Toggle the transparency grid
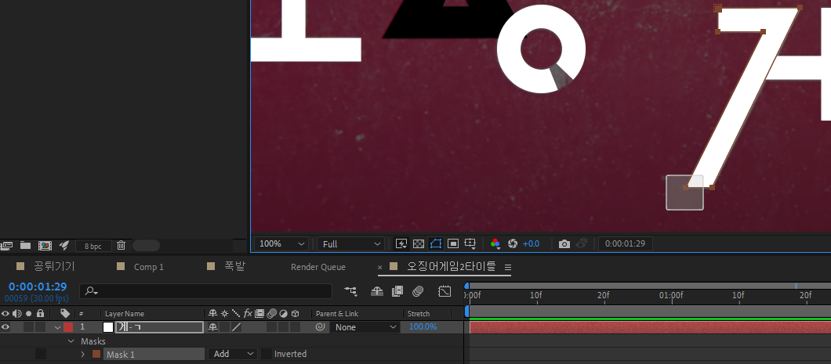Image resolution: width=831 pixels, height=364 pixels. (419, 244)
